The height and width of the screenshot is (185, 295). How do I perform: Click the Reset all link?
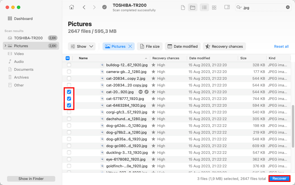281,46
